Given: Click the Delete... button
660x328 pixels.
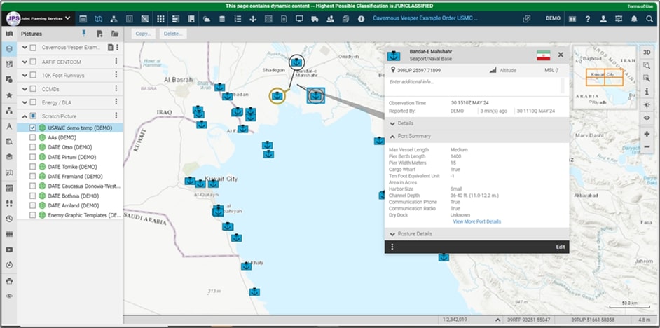Looking at the screenshot, I should pyautogui.click(x=173, y=34).
